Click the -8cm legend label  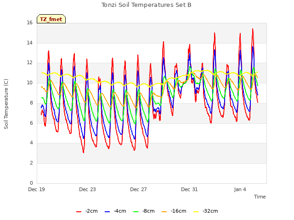pyautogui.click(x=148, y=211)
